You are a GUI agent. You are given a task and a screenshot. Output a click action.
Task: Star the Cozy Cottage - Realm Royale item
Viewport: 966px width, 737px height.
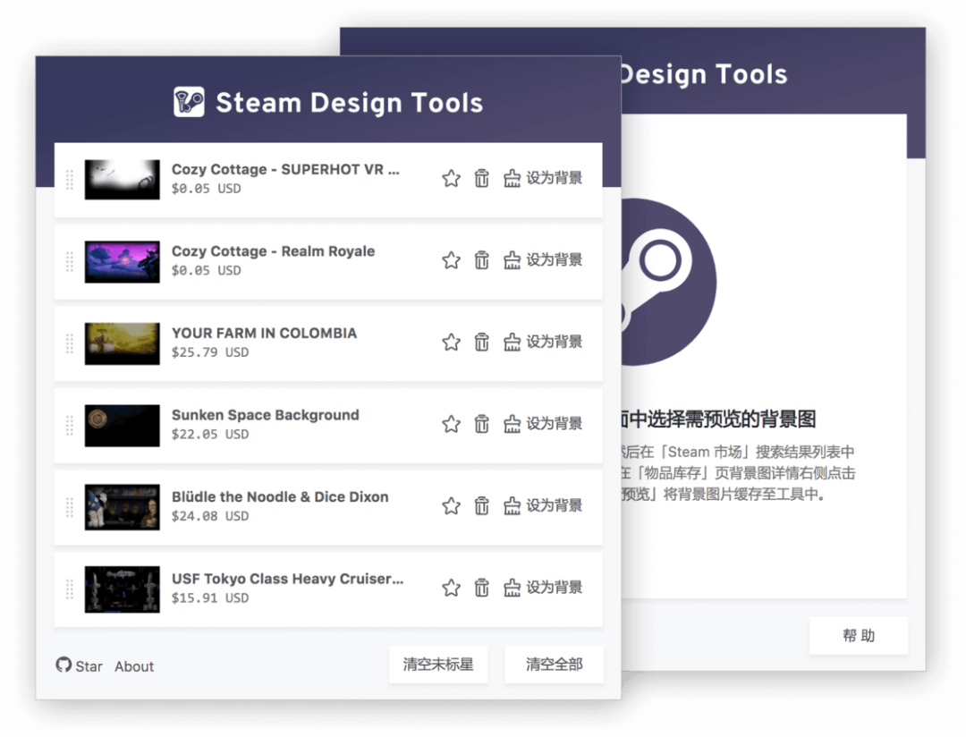pyautogui.click(x=451, y=260)
